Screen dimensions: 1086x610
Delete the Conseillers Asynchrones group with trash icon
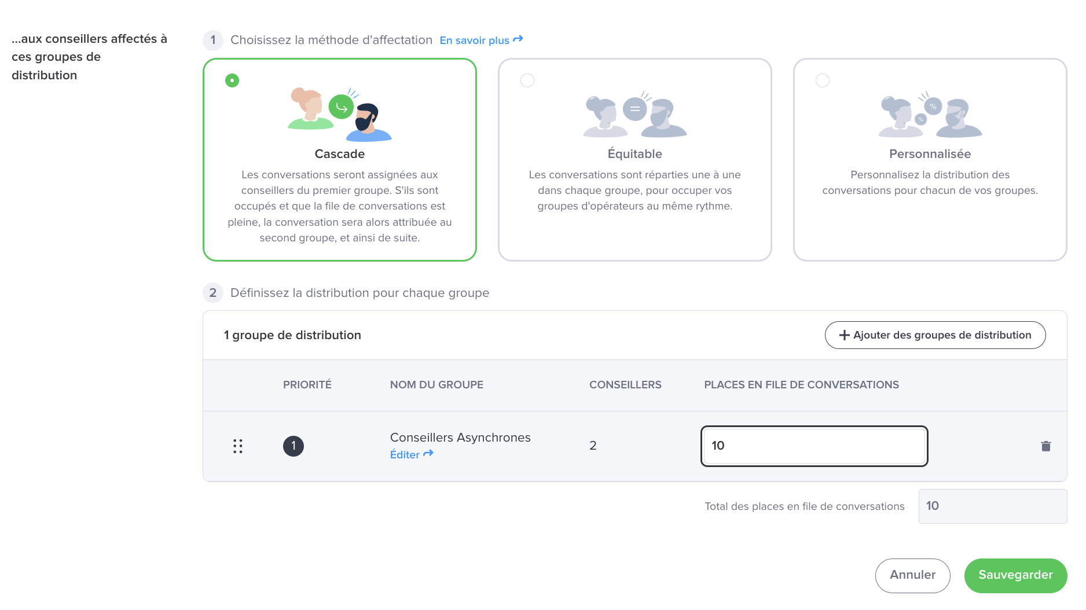1045,446
